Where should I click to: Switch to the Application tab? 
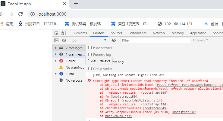[x=198, y=33]
